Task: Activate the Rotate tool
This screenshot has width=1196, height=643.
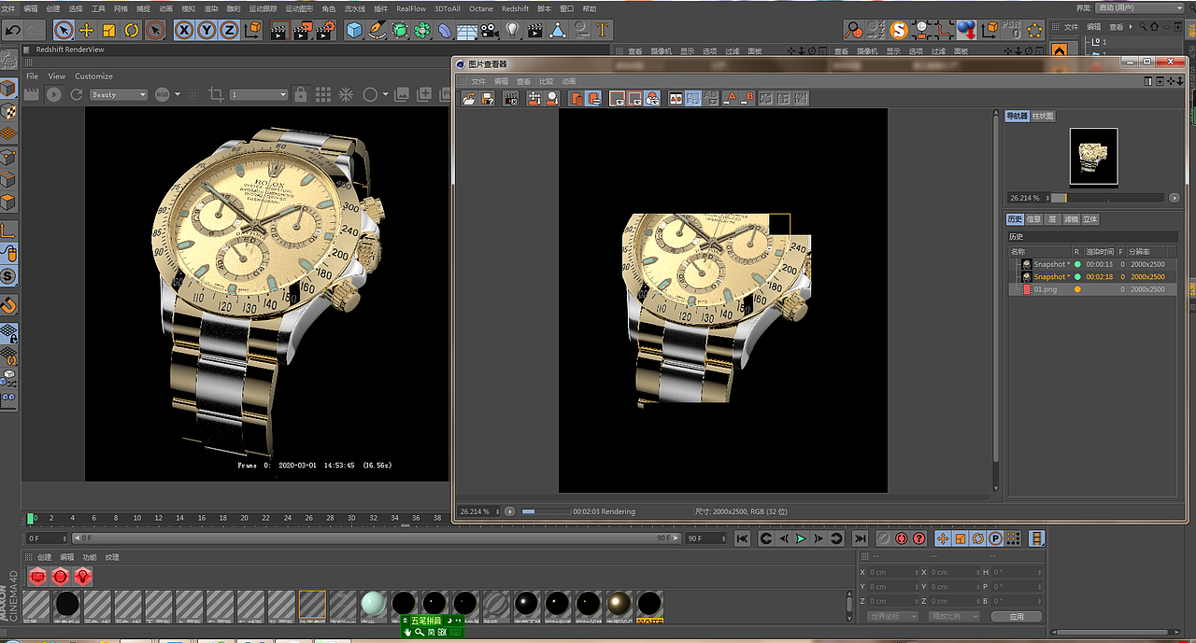Action: pyautogui.click(x=132, y=30)
